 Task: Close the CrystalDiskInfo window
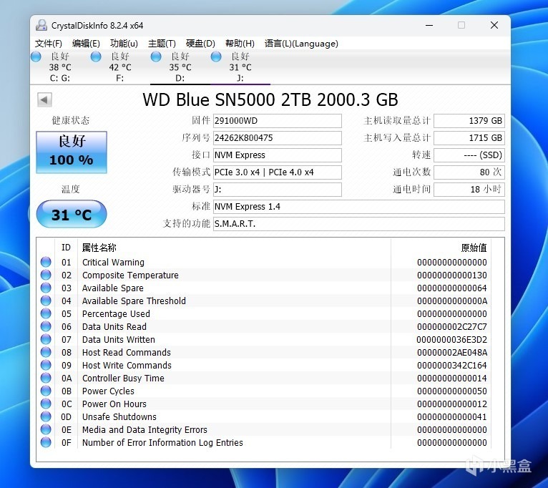(x=494, y=25)
